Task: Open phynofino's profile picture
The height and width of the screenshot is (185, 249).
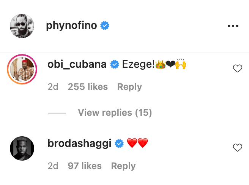Action: tap(22, 26)
